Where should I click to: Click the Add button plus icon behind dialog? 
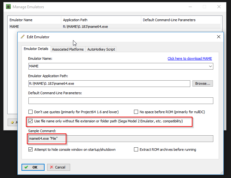point(12,122)
